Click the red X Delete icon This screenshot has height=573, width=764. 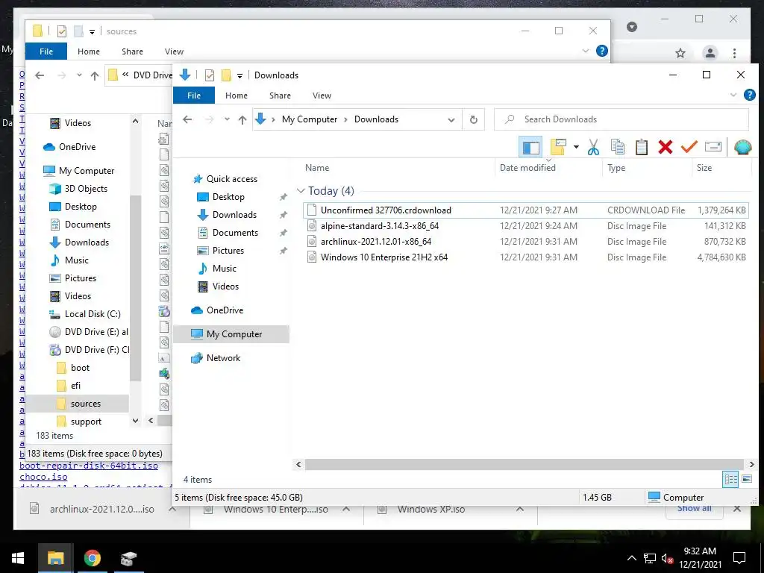click(x=665, y=147)
